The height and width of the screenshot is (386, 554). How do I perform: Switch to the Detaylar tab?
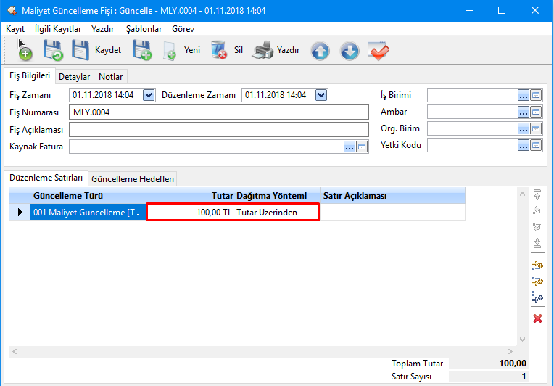click(75, 76)
